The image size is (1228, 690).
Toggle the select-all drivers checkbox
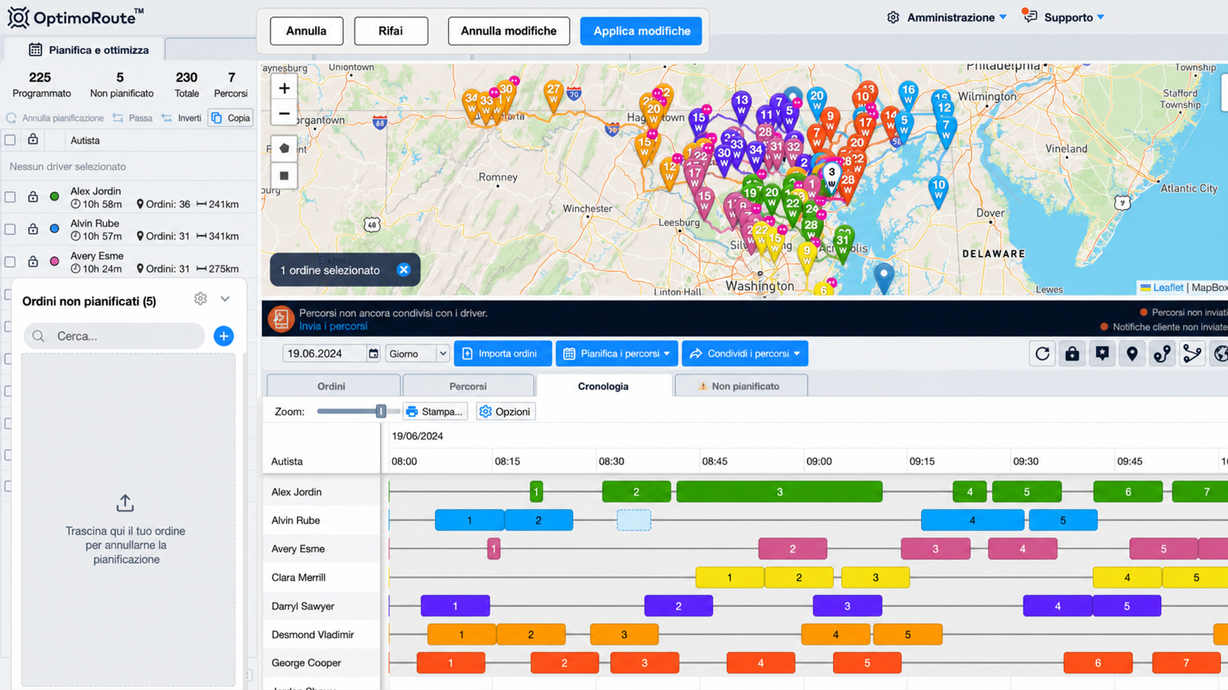[10, 140]
